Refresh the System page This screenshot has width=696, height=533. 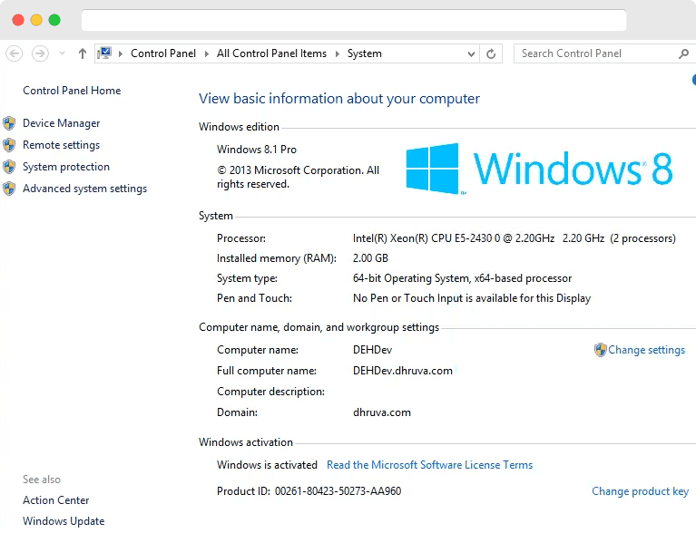click(x=491, y=53)
